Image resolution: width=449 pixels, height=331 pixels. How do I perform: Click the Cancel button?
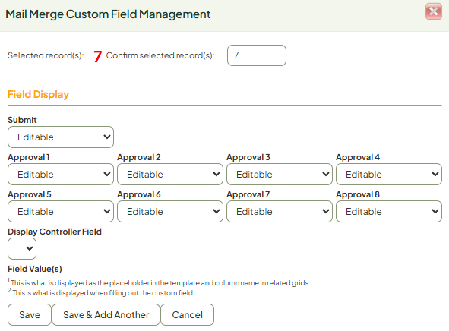[188, 315]
